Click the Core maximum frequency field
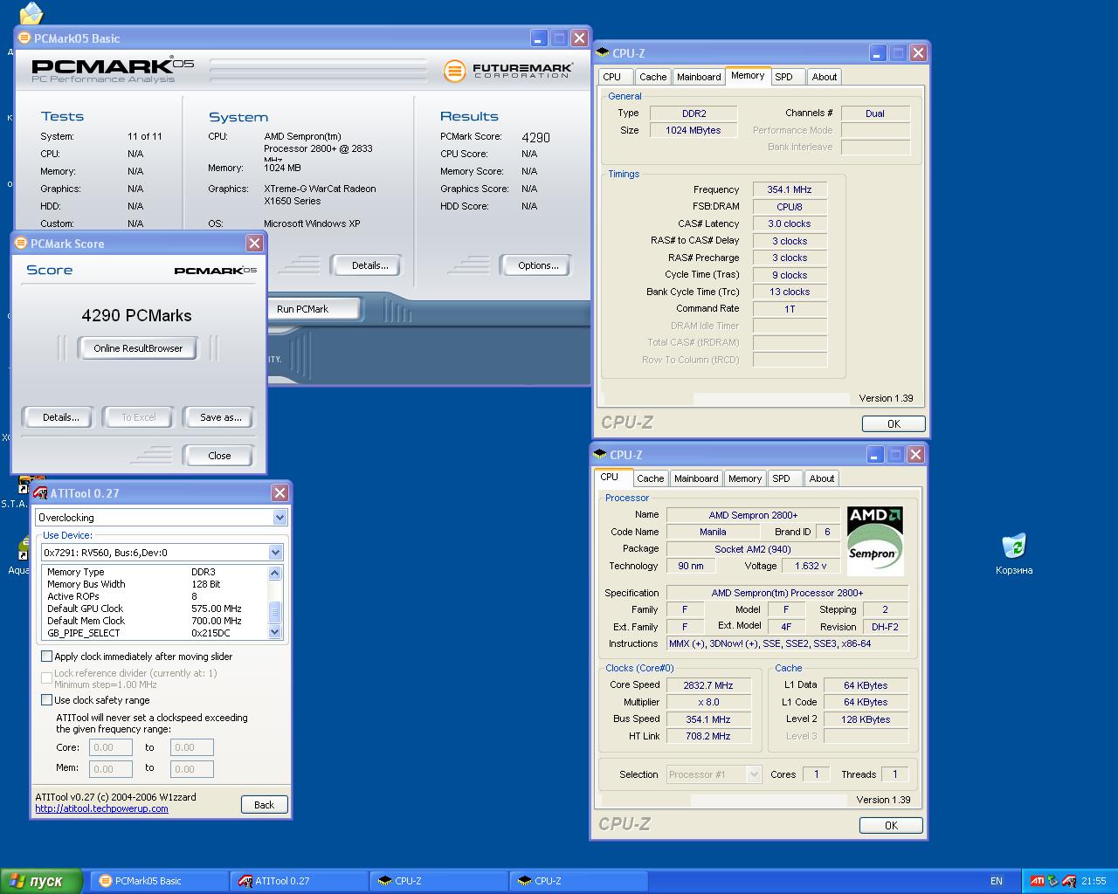The image size is (1118, 894). coord(192,747)
